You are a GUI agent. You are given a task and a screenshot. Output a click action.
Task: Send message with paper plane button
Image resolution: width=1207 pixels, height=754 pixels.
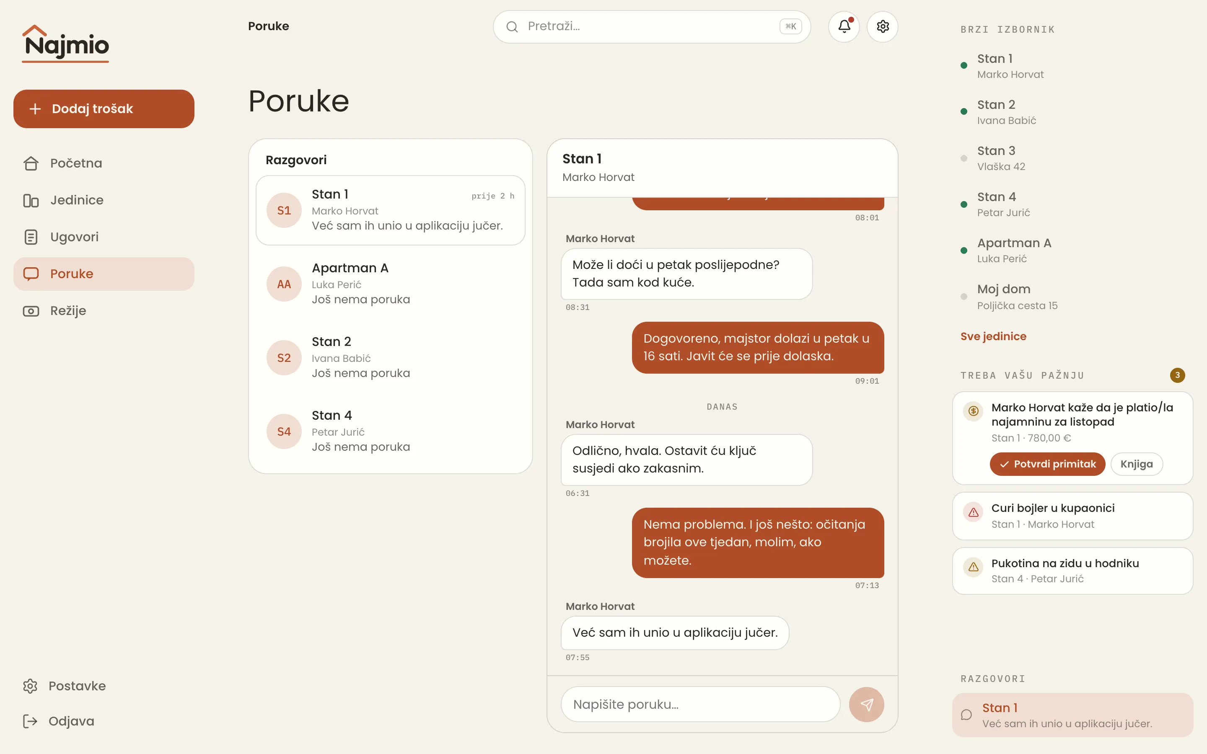point(866,704)
